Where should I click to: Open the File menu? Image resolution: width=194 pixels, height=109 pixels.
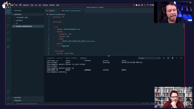click(x=16, y=5)
